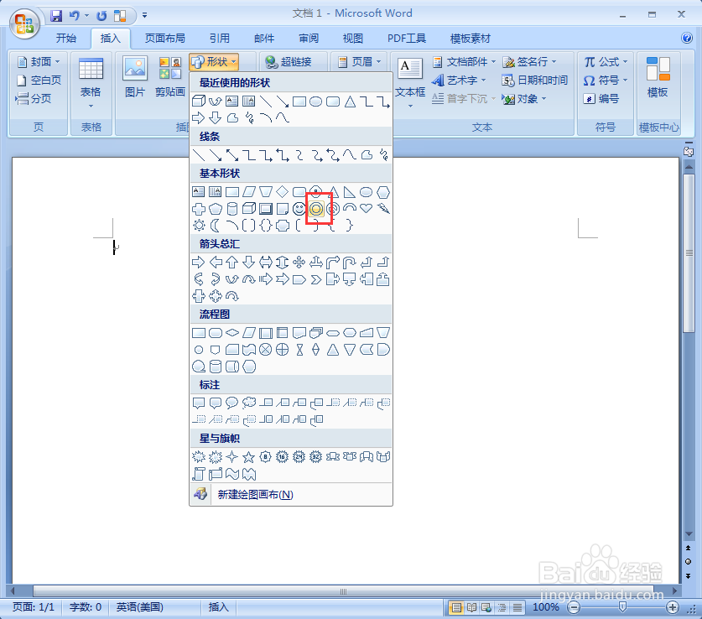Open the PDF工具 tab
The width and height of the screenshot is (702, 619).
click(x=407, y=39)
